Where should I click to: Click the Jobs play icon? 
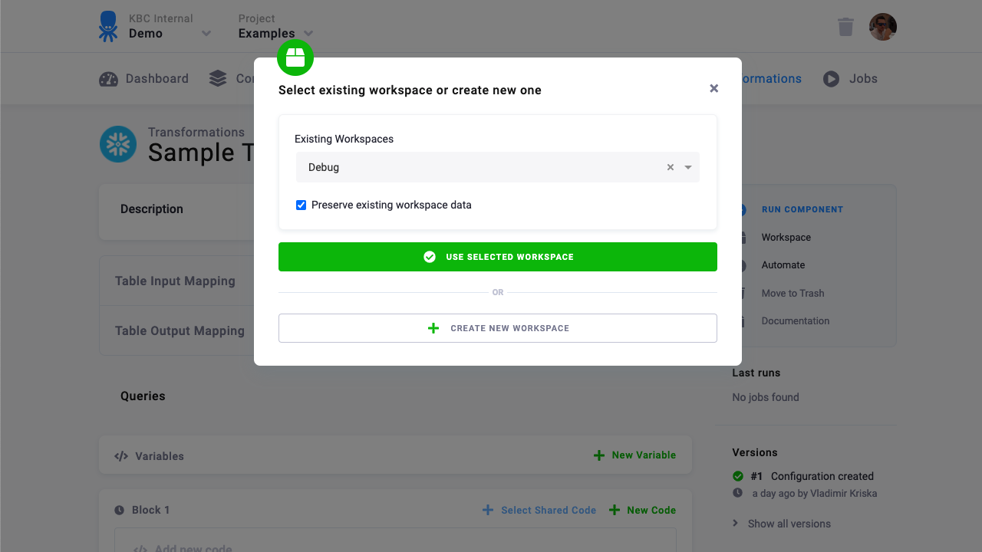coord(831,78)
